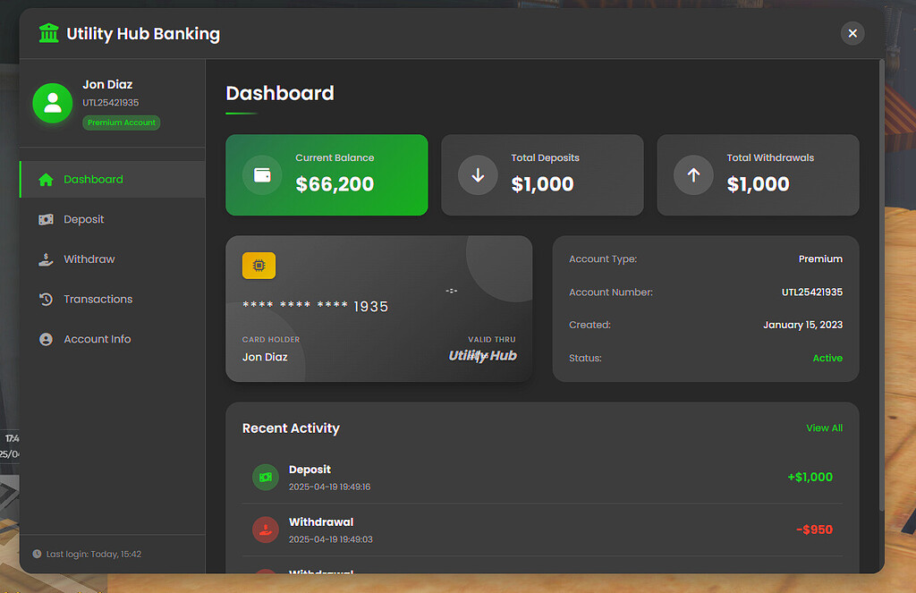Click the green deposit icon in Recent Activity

click(265, 478)
